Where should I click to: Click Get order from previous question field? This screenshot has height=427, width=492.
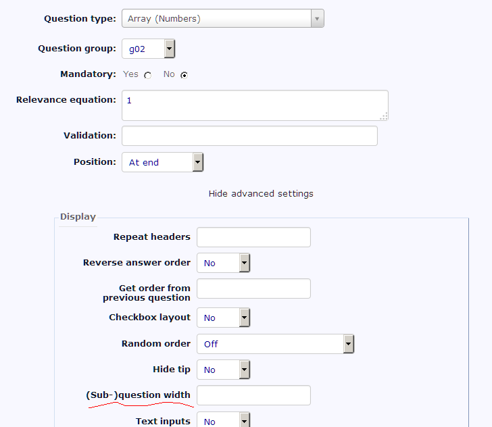click(253, 288)
